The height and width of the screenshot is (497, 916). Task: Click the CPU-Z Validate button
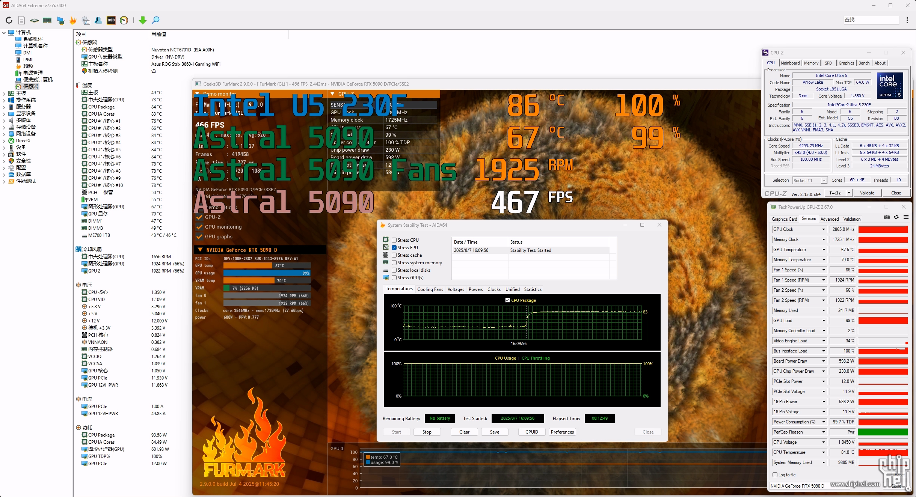tap(867, 193)
